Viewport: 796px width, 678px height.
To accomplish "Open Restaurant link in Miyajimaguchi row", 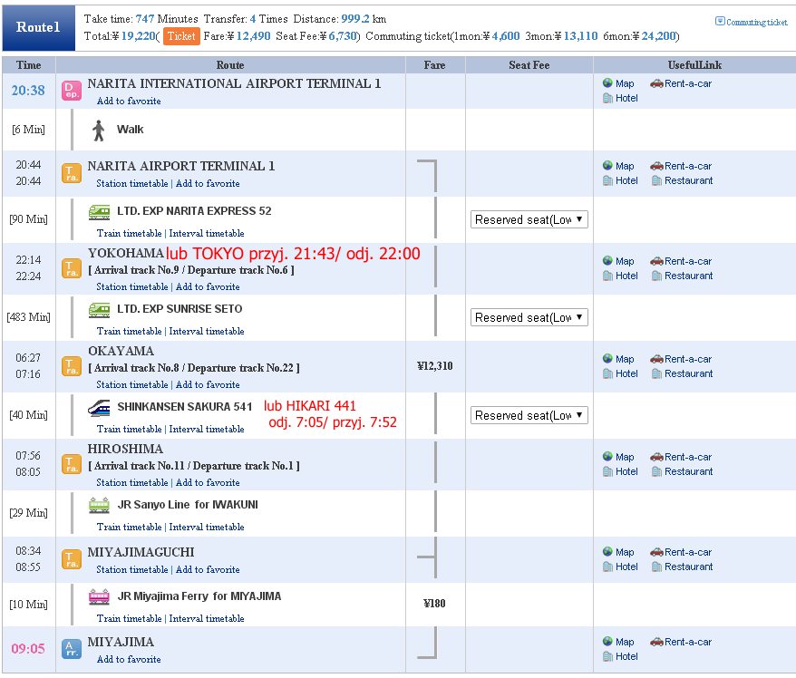I will pos(688,567).
